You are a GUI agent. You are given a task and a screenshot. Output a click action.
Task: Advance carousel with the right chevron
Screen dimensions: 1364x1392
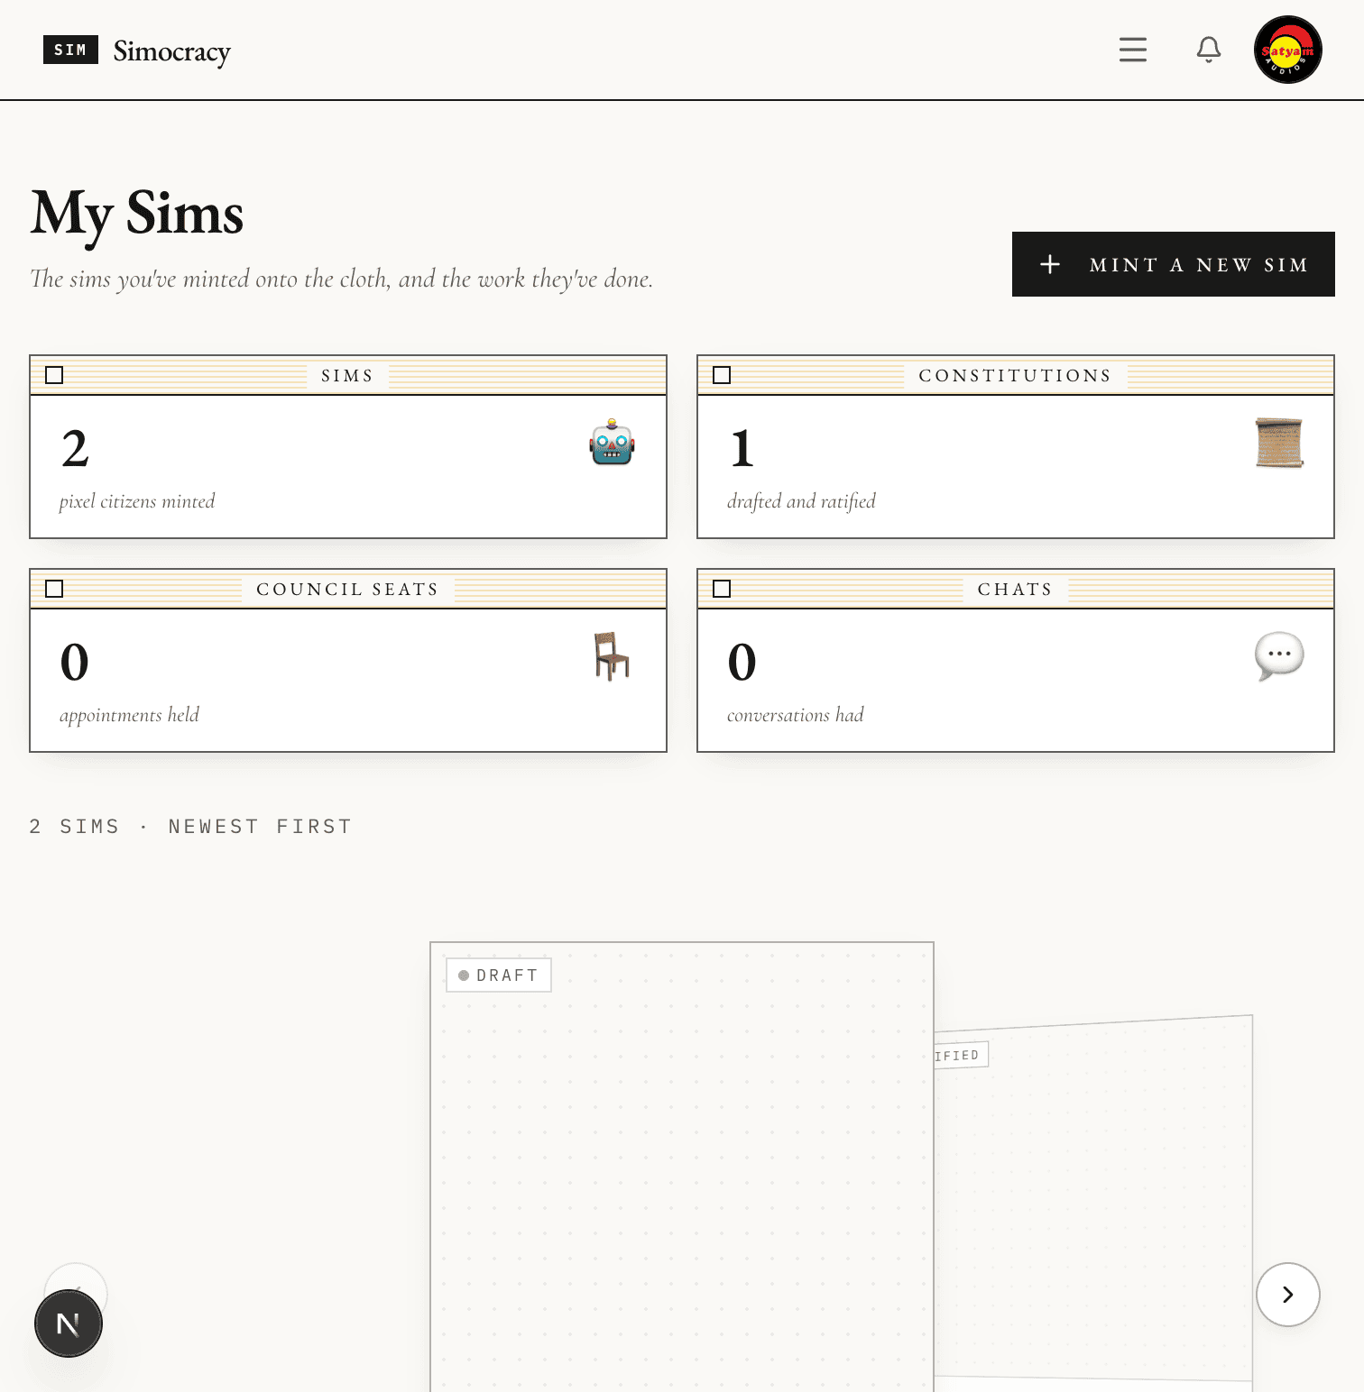pos(1288,1295)
